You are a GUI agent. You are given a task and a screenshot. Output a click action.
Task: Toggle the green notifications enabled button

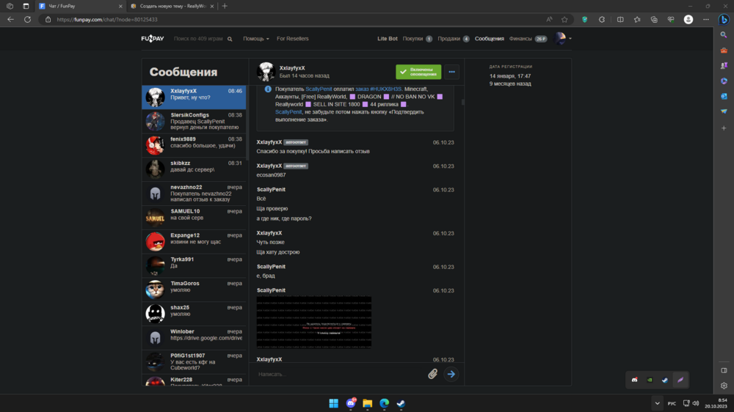coord(418,72)
